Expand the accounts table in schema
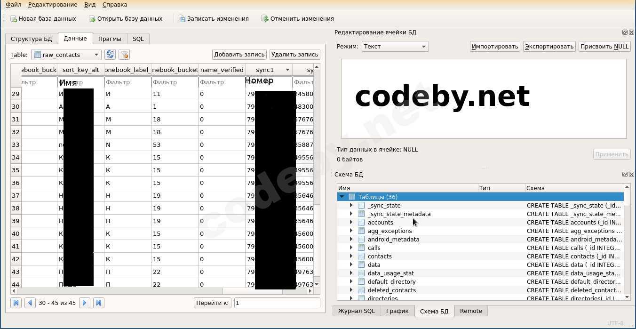 tap(351, 222)
